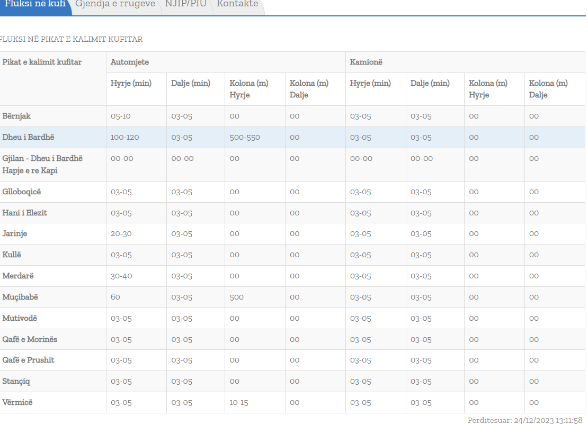
Task: Click the Automjete column group header
Action: click(x=130, y=62)
